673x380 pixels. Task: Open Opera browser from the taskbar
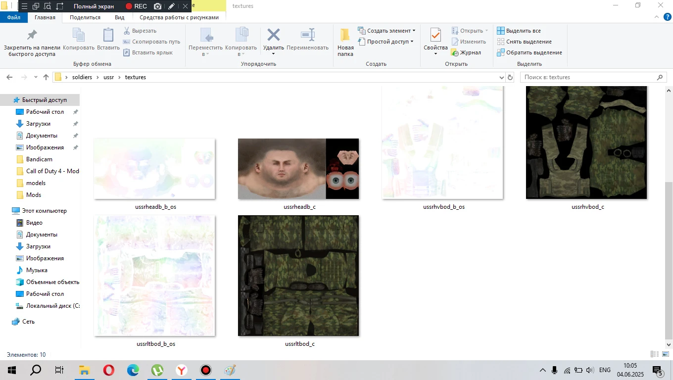(x=109, y=370)
